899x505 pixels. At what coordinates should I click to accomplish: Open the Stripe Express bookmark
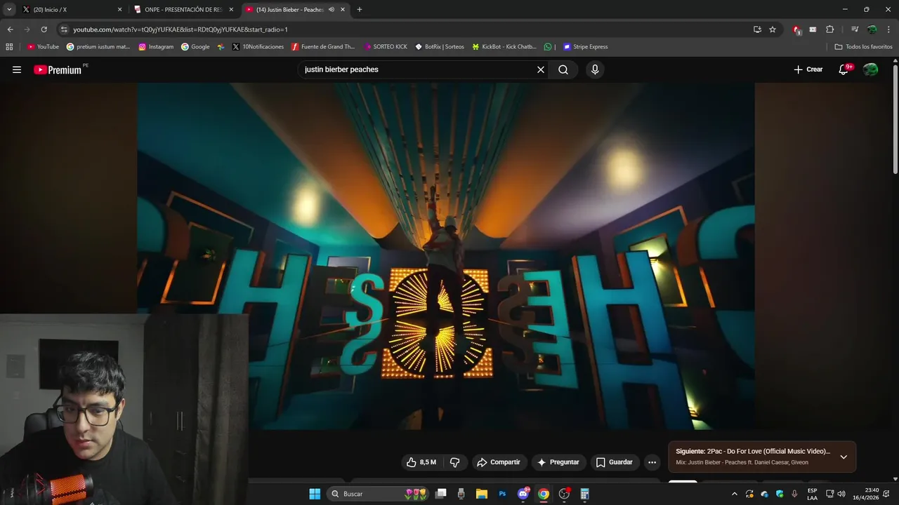point(585,47)
